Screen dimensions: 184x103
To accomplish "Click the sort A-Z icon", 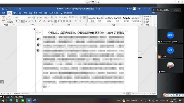I will [81, 18].
